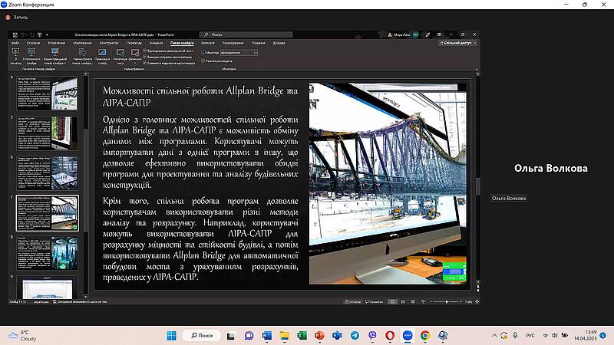Click zoom out minus on status bar
Screen dimensions: 614x345
(431, 301)
